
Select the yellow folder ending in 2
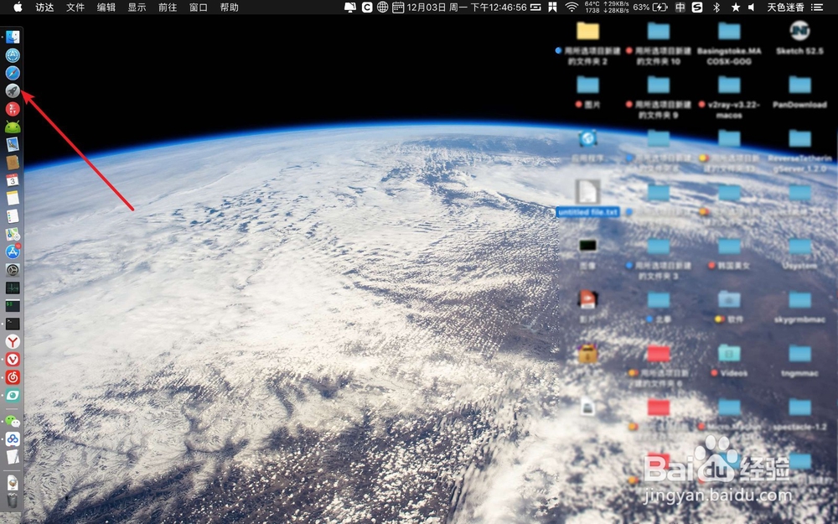587,44
